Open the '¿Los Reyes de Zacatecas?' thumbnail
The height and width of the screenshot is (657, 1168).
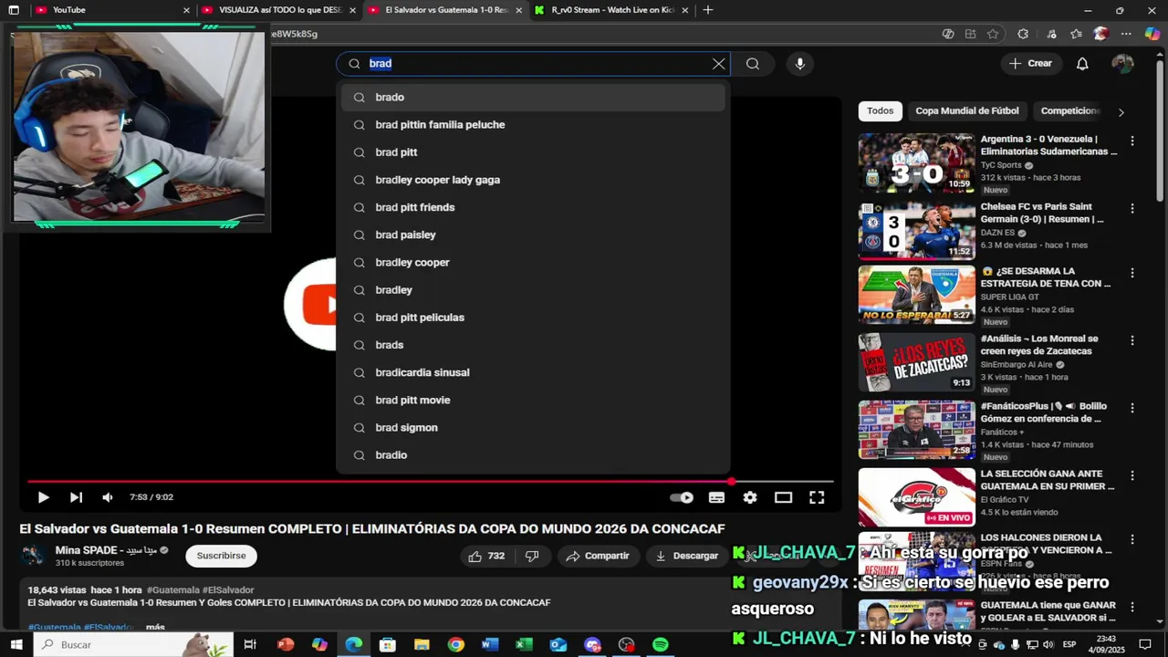coord(916,362)
